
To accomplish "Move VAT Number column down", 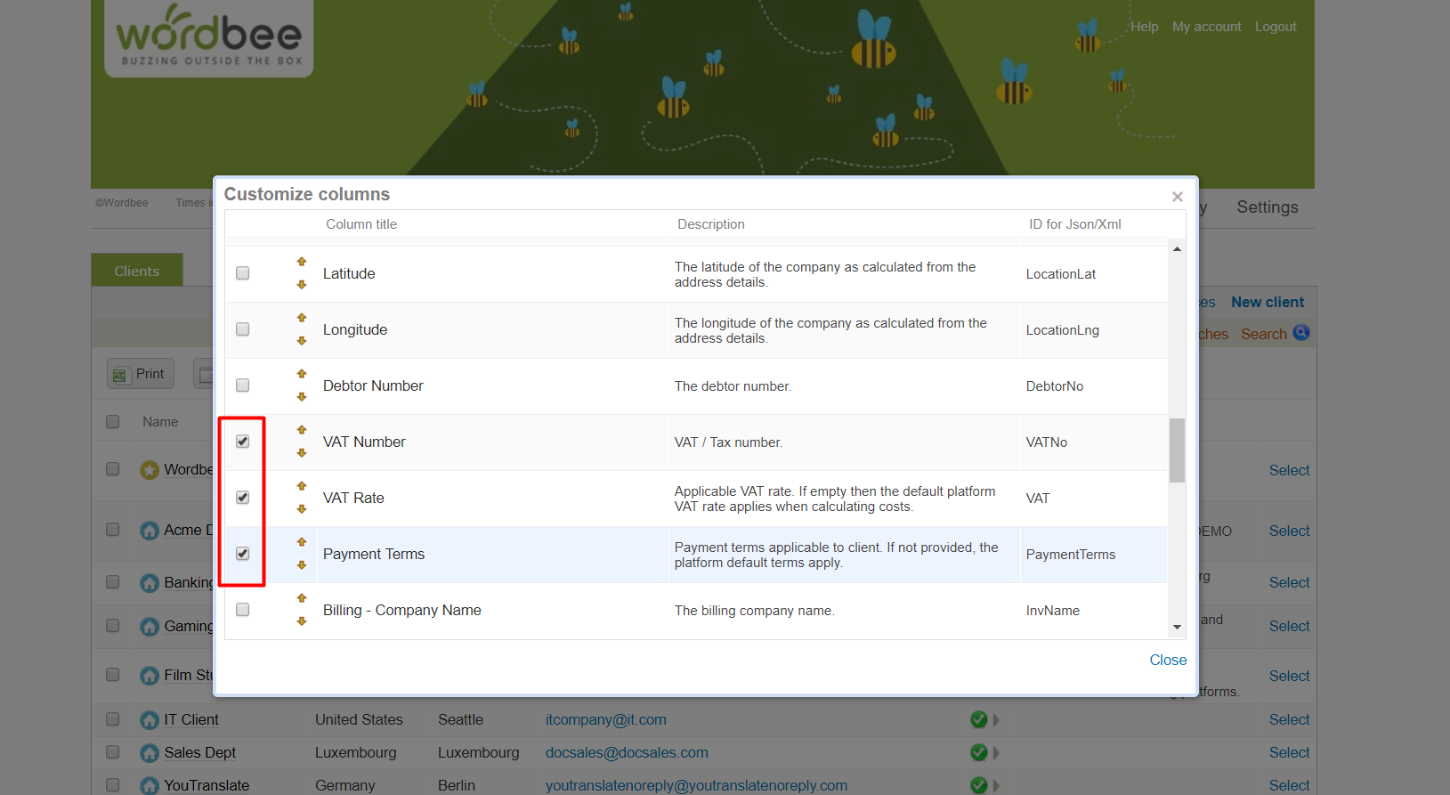I will 302,453.
